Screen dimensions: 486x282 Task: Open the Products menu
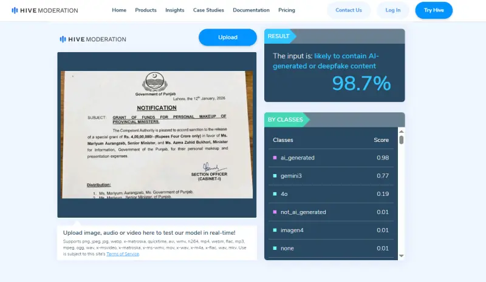click(146, 10)
